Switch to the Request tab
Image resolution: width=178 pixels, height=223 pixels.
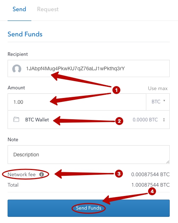click(48, 9)
